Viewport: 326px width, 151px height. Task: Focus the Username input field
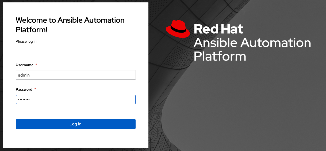pyautogui.click(x=80, y=75)
